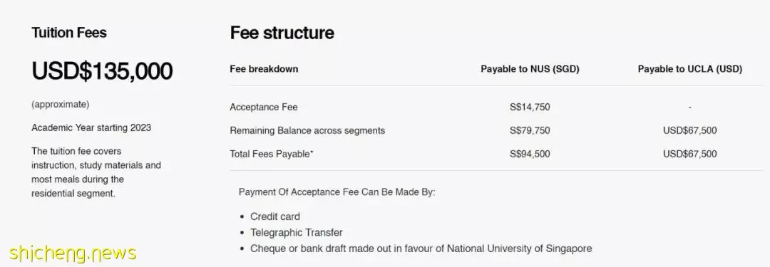Viewport: 770px width, 267px height.
Task: Click Academic Year starting 2023 text
Action: pyautogui.click(x=91, y=127)
